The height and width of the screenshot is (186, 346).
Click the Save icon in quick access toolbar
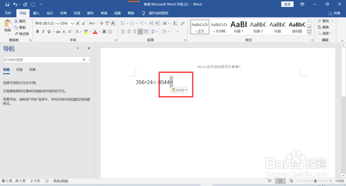(x=7, y=5)
